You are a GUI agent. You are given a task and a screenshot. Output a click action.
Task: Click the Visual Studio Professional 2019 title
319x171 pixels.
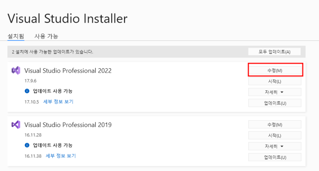pyautogui.click(x=68, y=125)
